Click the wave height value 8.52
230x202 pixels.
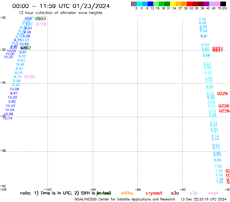tap(22, 56)
